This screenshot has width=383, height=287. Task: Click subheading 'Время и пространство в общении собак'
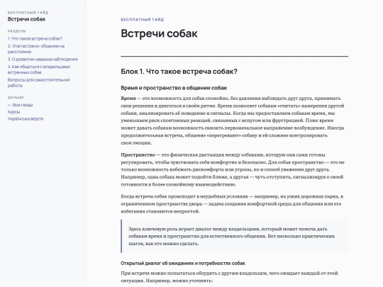pyautogui.click(x=174, y=88)
